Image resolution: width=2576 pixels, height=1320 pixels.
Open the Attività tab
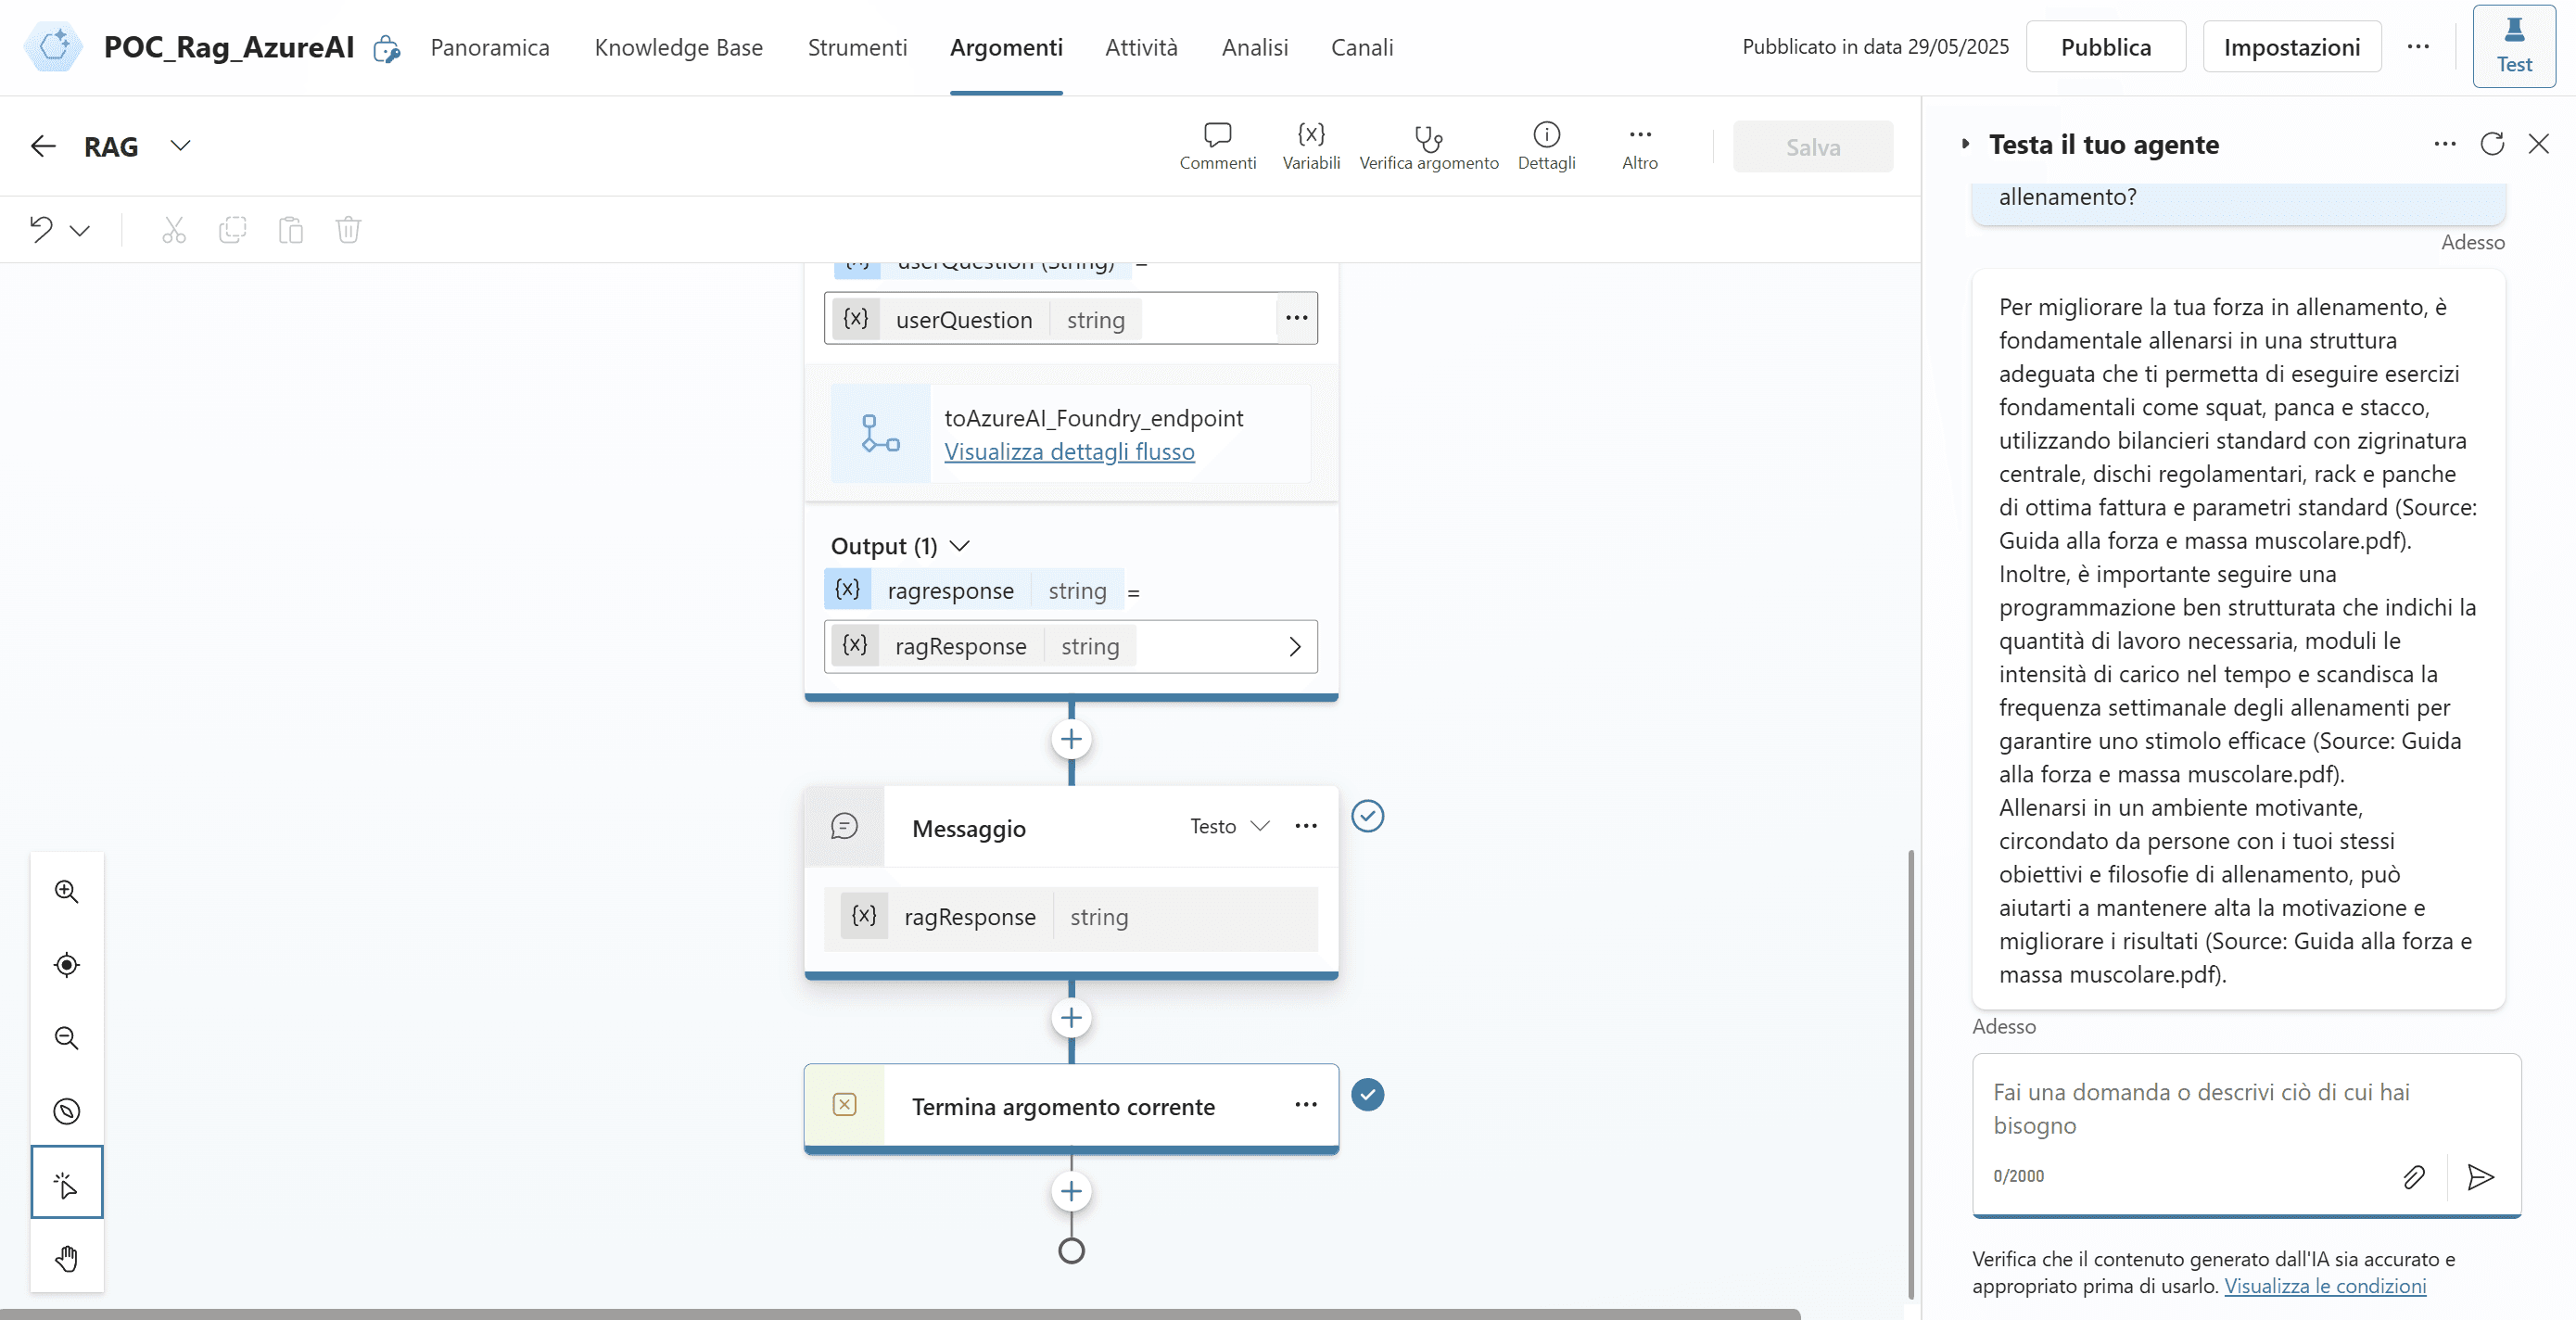pyautogui.click(x=1141, y=47)
